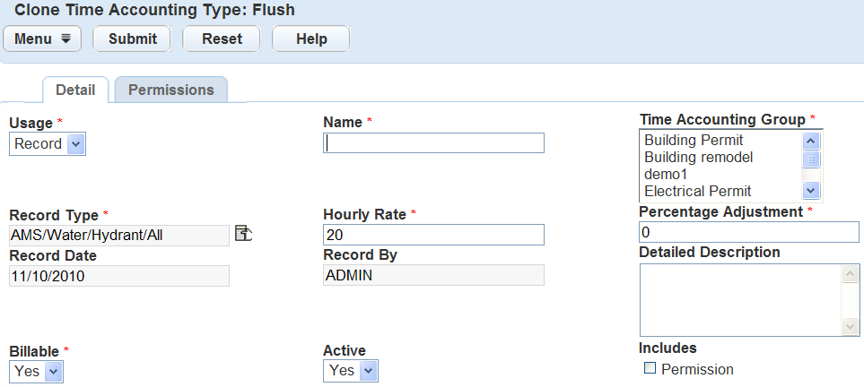Open Help from the toolbar
Screen dimensions: 864x387
tap(310, 39)
